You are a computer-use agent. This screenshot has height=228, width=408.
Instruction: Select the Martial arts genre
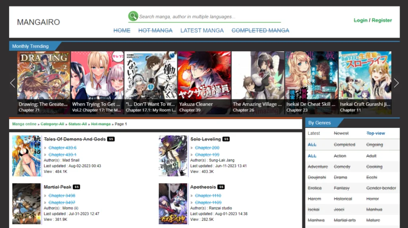click(x=345, y=220)
